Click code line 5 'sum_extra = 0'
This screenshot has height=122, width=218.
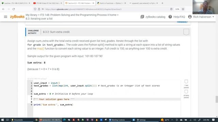click(x=63, y=94)
